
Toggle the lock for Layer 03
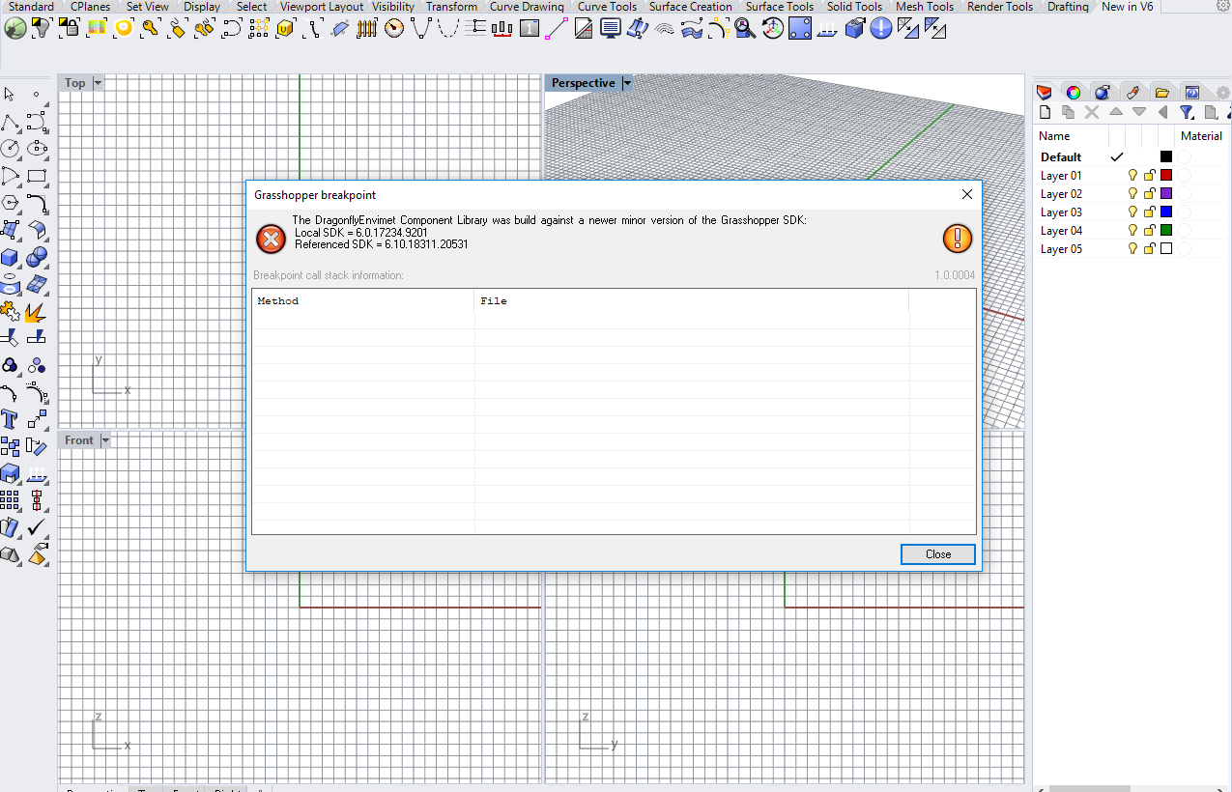(x=1150, y=212)
